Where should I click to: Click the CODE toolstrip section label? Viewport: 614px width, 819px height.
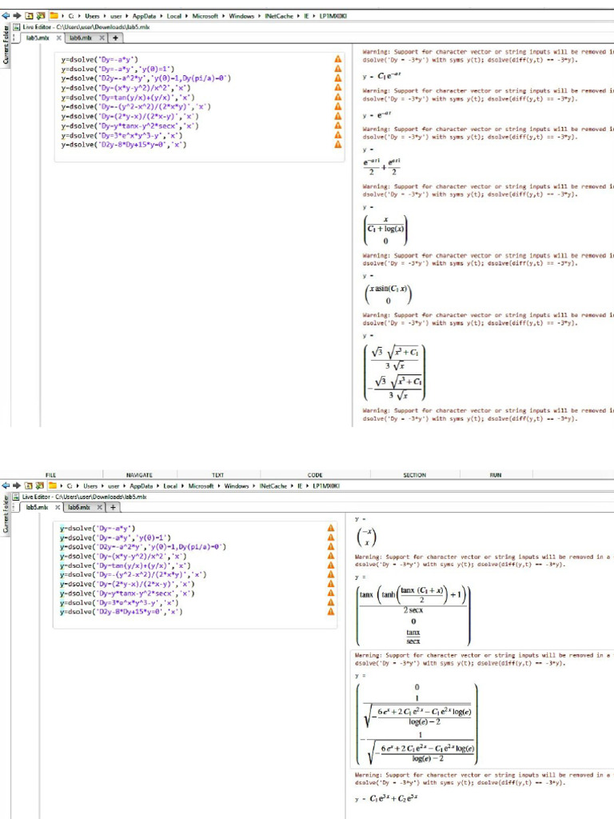[315, 475]
